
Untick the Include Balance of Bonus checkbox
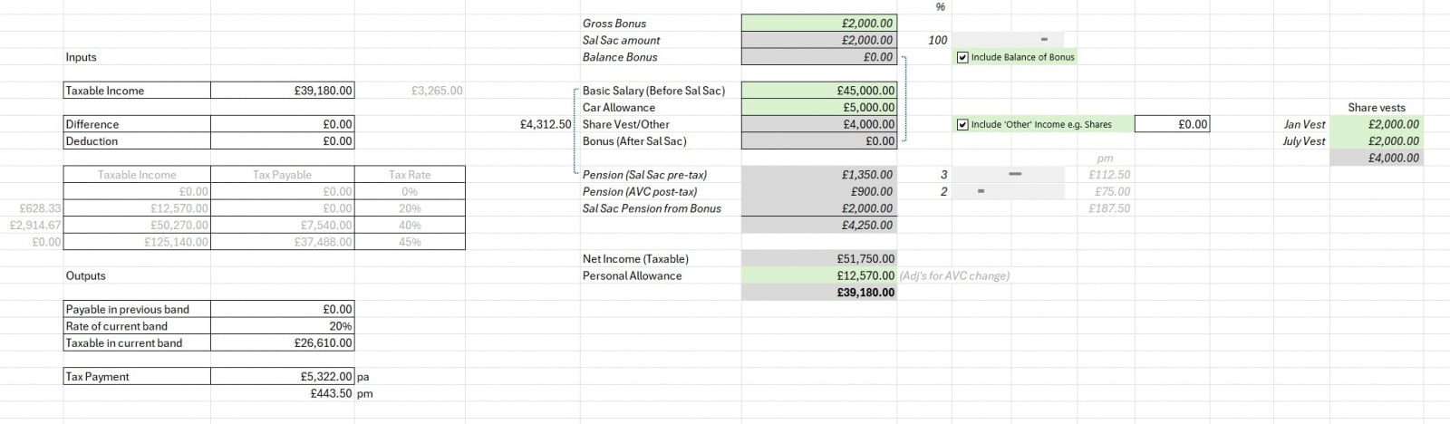click(962, 57)
